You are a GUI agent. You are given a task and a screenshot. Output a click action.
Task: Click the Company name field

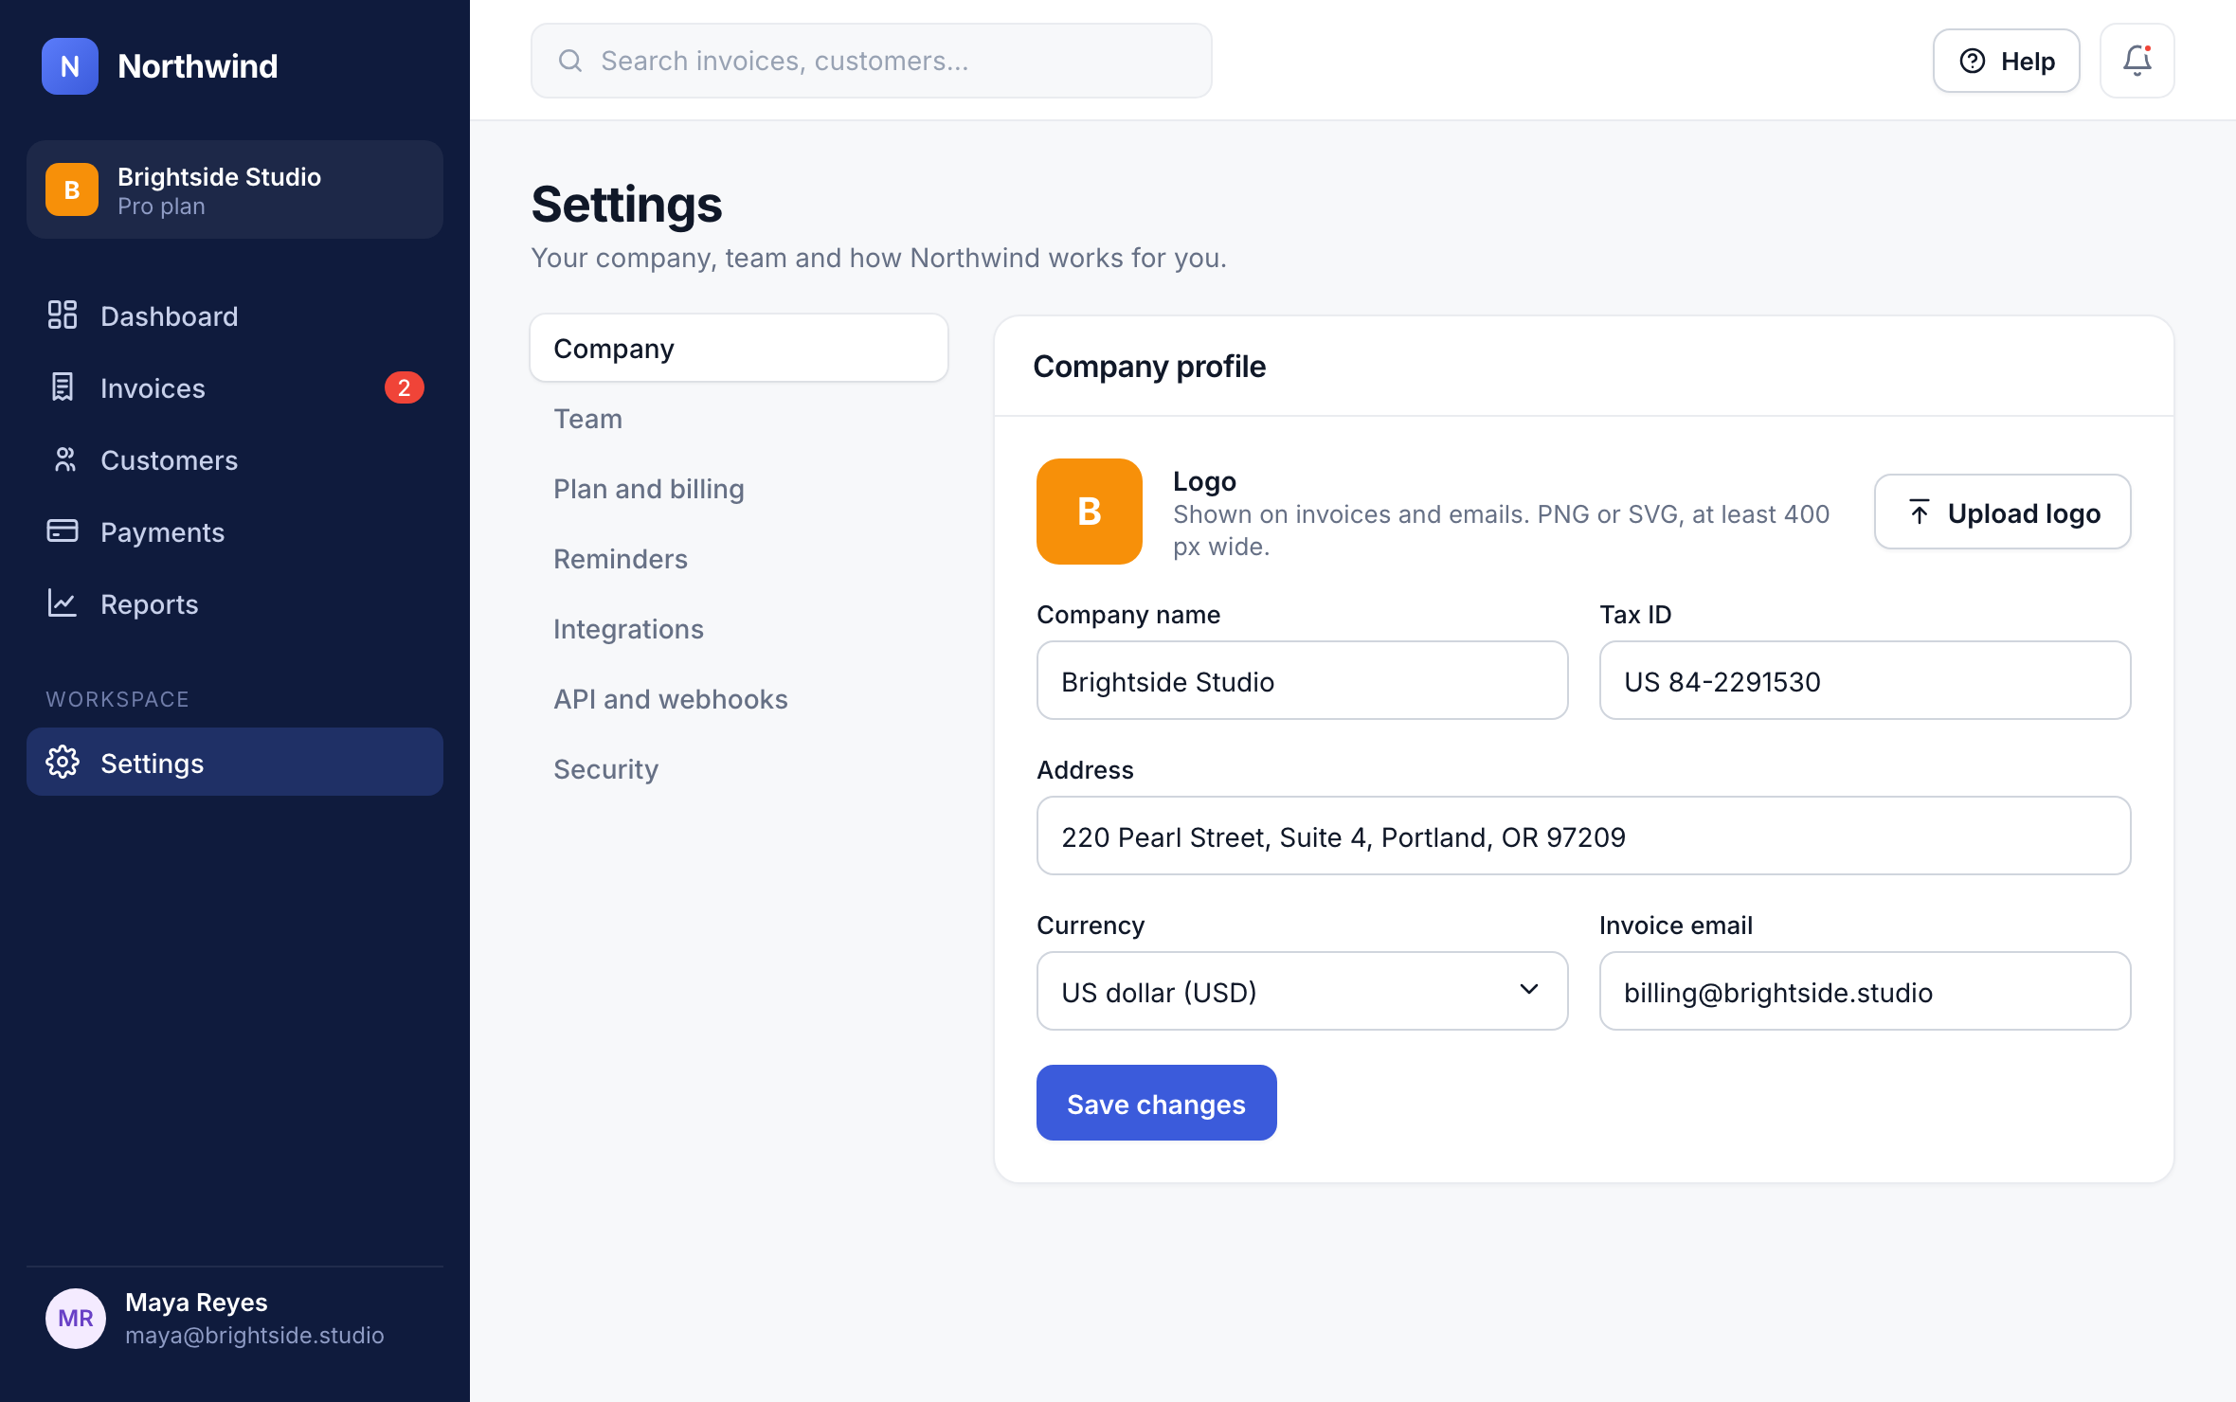pyautogui.click(x=1302, y=680)
